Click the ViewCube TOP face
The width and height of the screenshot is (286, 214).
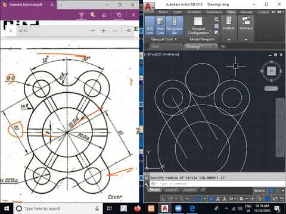pyautogui.click(x=271, y=71)
